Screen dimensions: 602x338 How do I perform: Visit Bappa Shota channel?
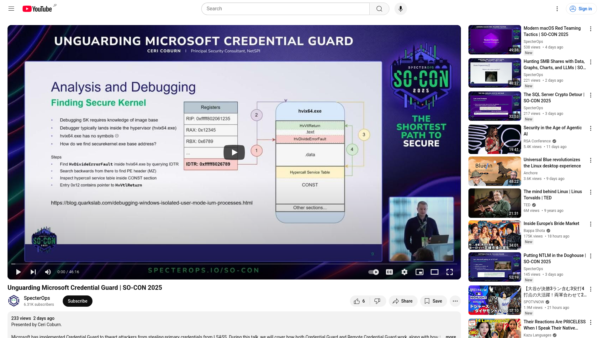[x=534, y=231]
